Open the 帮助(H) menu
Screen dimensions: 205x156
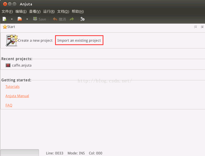(x=78, y=11)
